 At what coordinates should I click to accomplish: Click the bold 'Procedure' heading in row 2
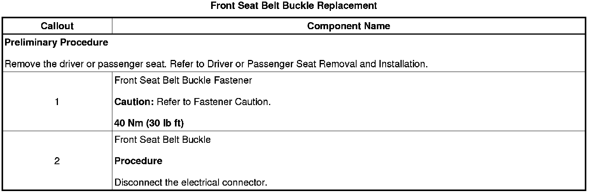point(138,161)
